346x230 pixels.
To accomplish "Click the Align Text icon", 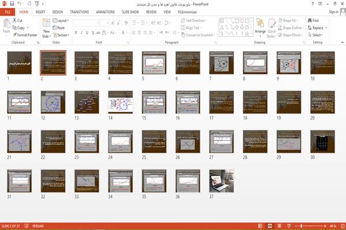I will (183, 28).
